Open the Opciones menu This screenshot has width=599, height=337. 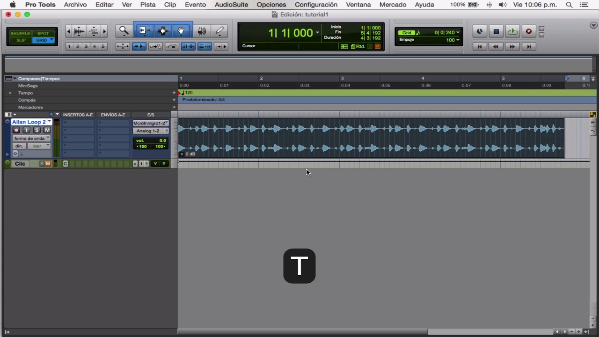point(271,5)
